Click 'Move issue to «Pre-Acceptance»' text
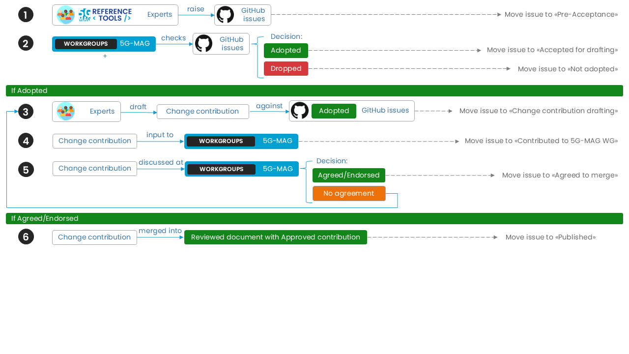This screenshot has width=629, height=354. pyautogui.click(x=561, y=14)
